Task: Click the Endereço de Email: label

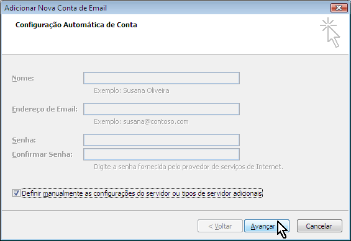Action: (45, 109)
